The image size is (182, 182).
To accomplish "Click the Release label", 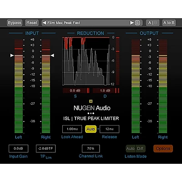I will pyautogui.click(x=109, y=137).
